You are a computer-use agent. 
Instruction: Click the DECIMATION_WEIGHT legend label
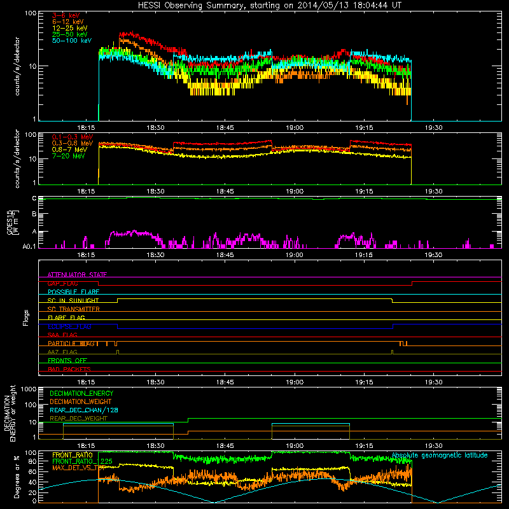coord(81,401)
